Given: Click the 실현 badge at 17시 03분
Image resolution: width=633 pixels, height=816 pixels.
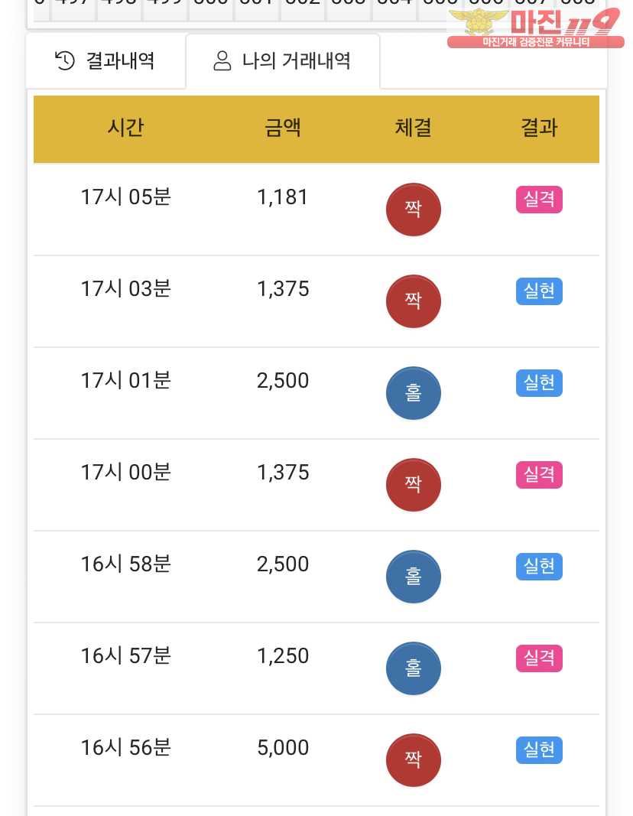Looking at the screenshot, I should (539, 291).
